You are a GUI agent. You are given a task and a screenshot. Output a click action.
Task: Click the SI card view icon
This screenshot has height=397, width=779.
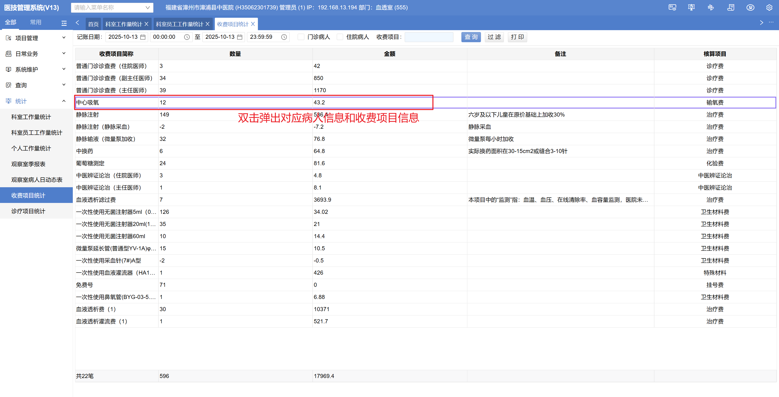(x=672, y=8)
